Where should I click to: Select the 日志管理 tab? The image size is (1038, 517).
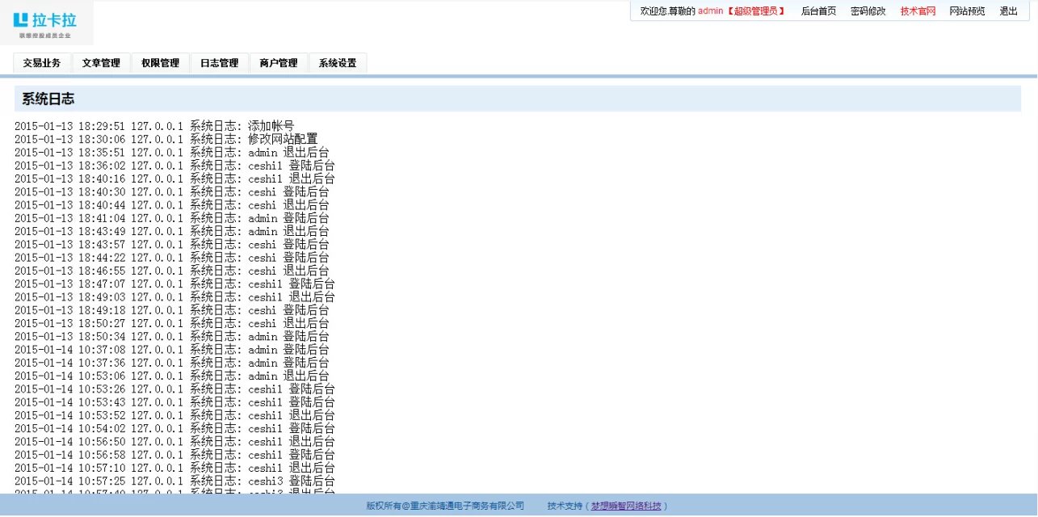click(x=219, y=63)
